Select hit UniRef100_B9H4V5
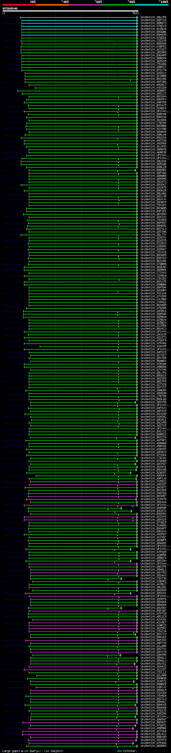Viewport: 171px width, 753px height. pyautogui.click(x=153, y=35)
